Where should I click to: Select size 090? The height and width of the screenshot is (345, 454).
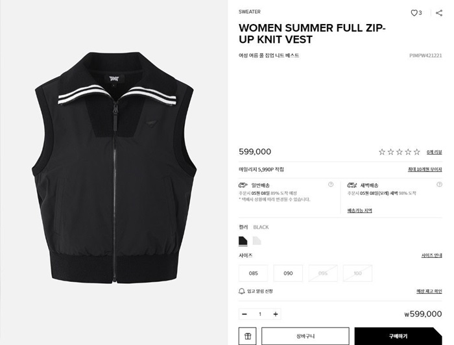click(x=288, y=274)
